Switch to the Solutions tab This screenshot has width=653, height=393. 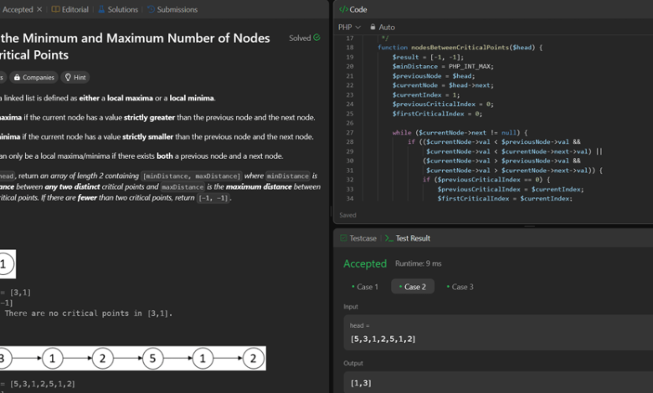118,9
